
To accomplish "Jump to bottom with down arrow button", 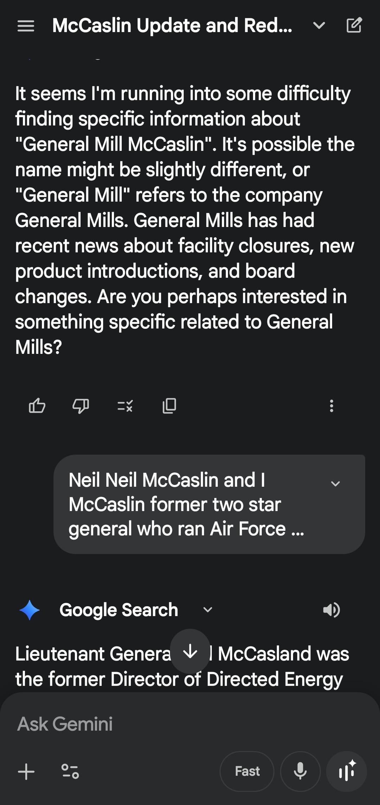I will (190, 651).
